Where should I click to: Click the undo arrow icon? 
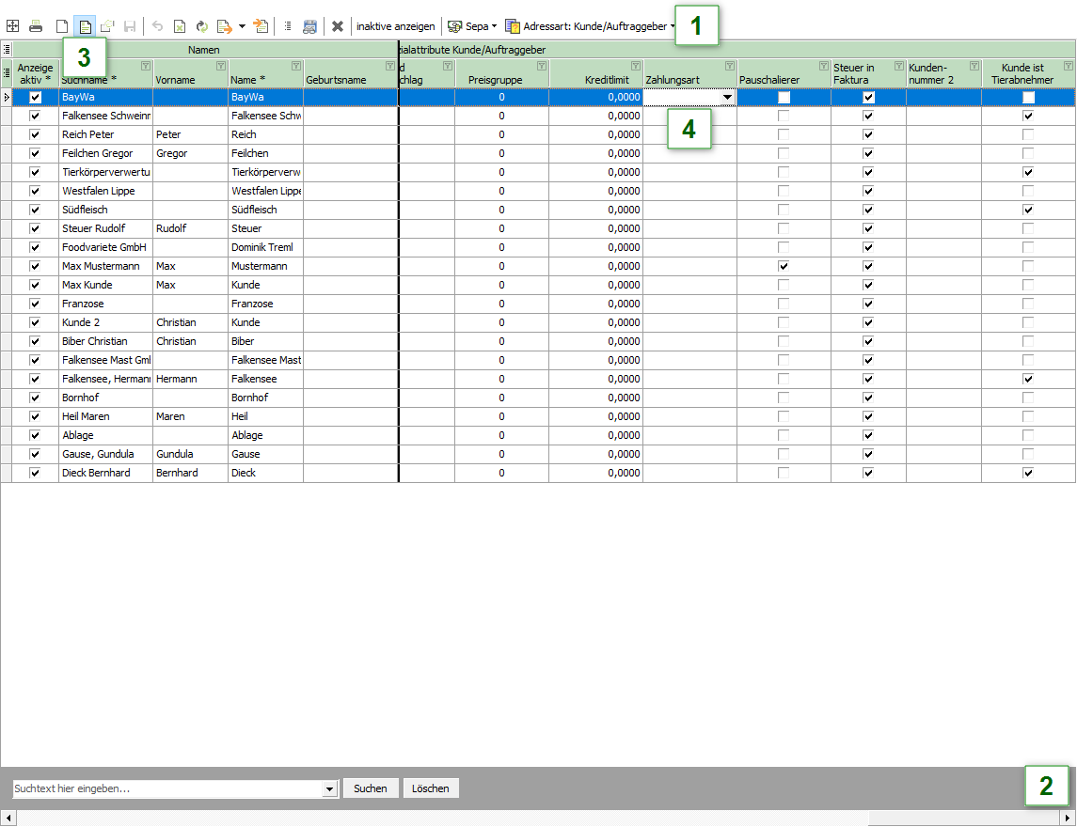157,26
